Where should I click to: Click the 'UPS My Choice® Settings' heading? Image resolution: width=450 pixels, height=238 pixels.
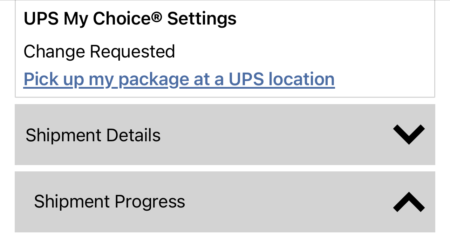(130, 19)
